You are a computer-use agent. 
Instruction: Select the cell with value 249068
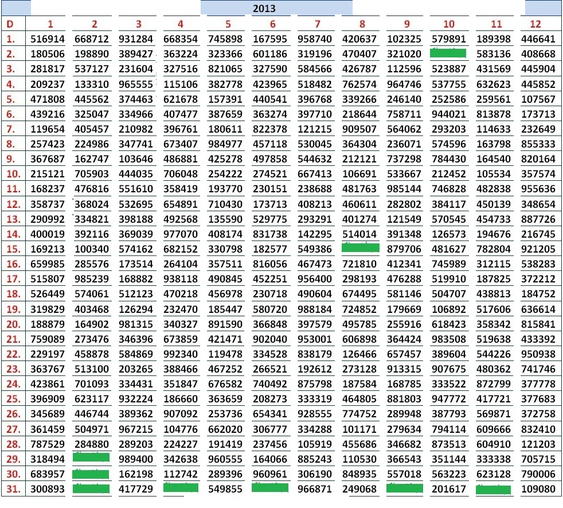[359, 489]
